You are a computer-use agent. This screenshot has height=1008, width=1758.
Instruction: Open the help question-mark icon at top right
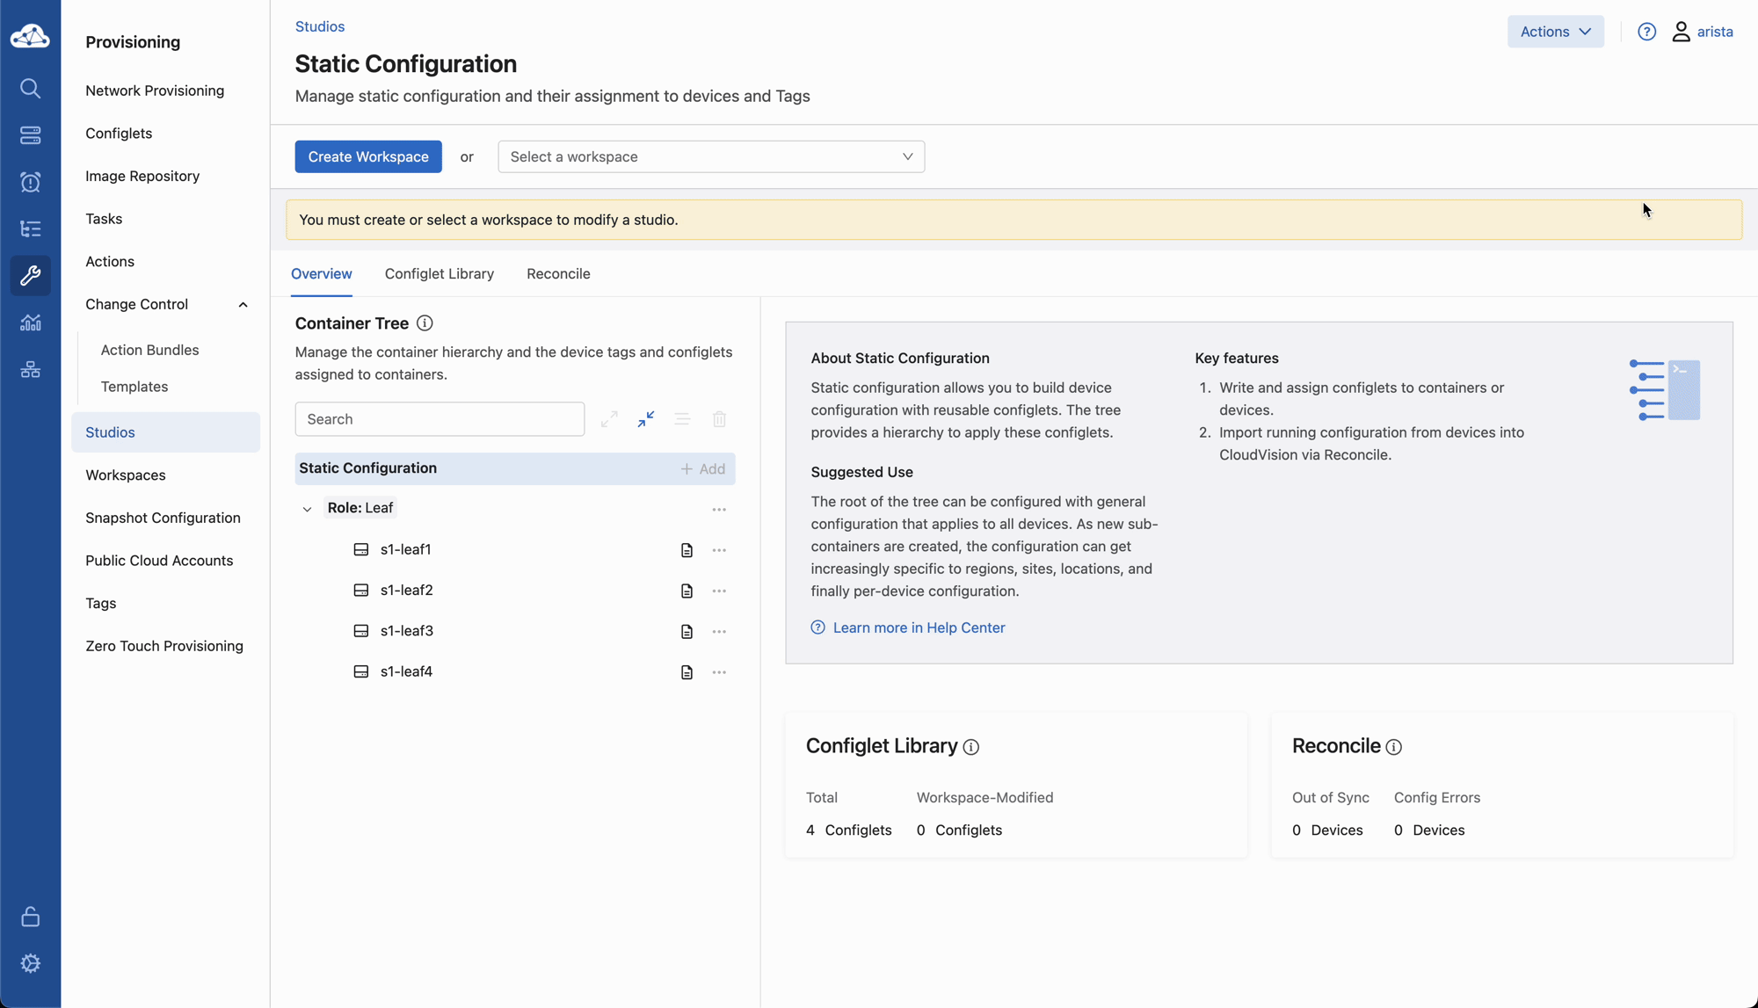coord(1646,32)
